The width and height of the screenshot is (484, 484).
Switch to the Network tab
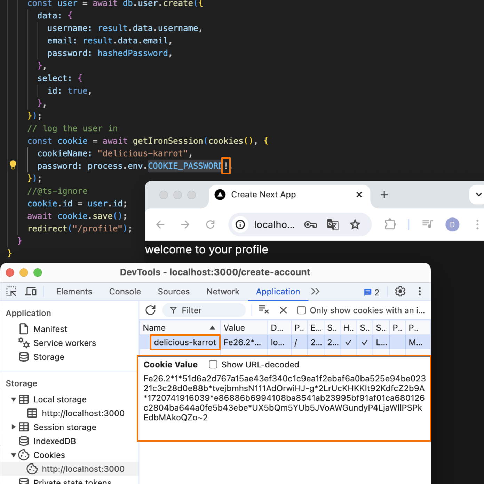(223, 292)
